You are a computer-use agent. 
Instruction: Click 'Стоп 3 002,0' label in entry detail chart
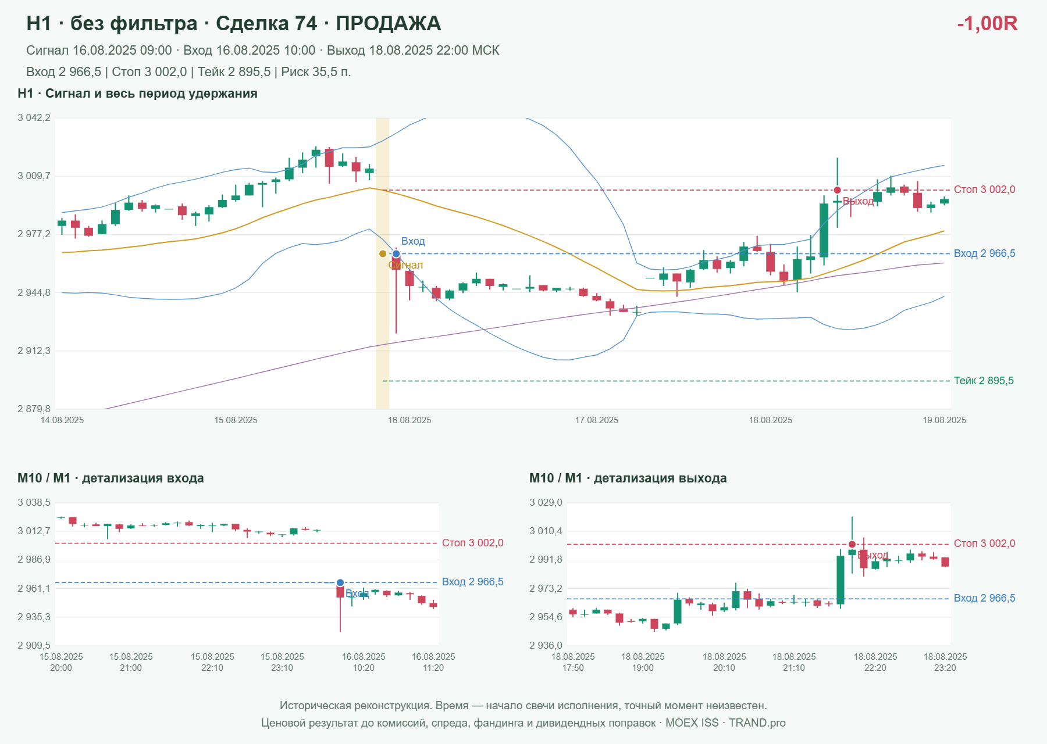point(473,543)
